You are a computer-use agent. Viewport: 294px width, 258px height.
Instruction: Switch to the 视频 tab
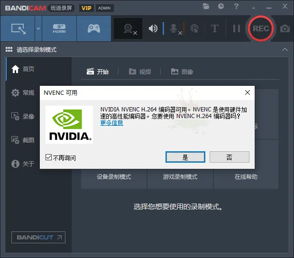[x=140, y=72]
